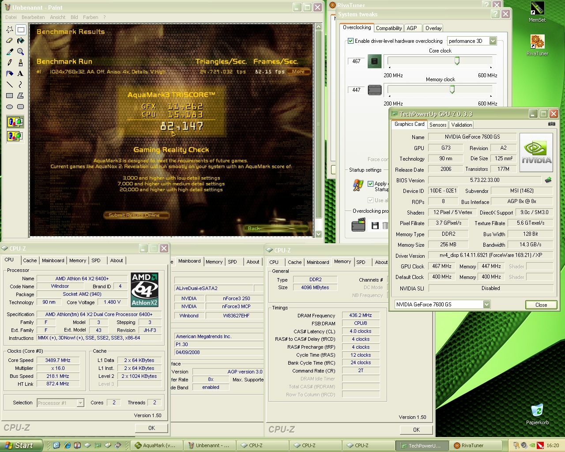Pick the Line tool in Paint

point(10,85)
